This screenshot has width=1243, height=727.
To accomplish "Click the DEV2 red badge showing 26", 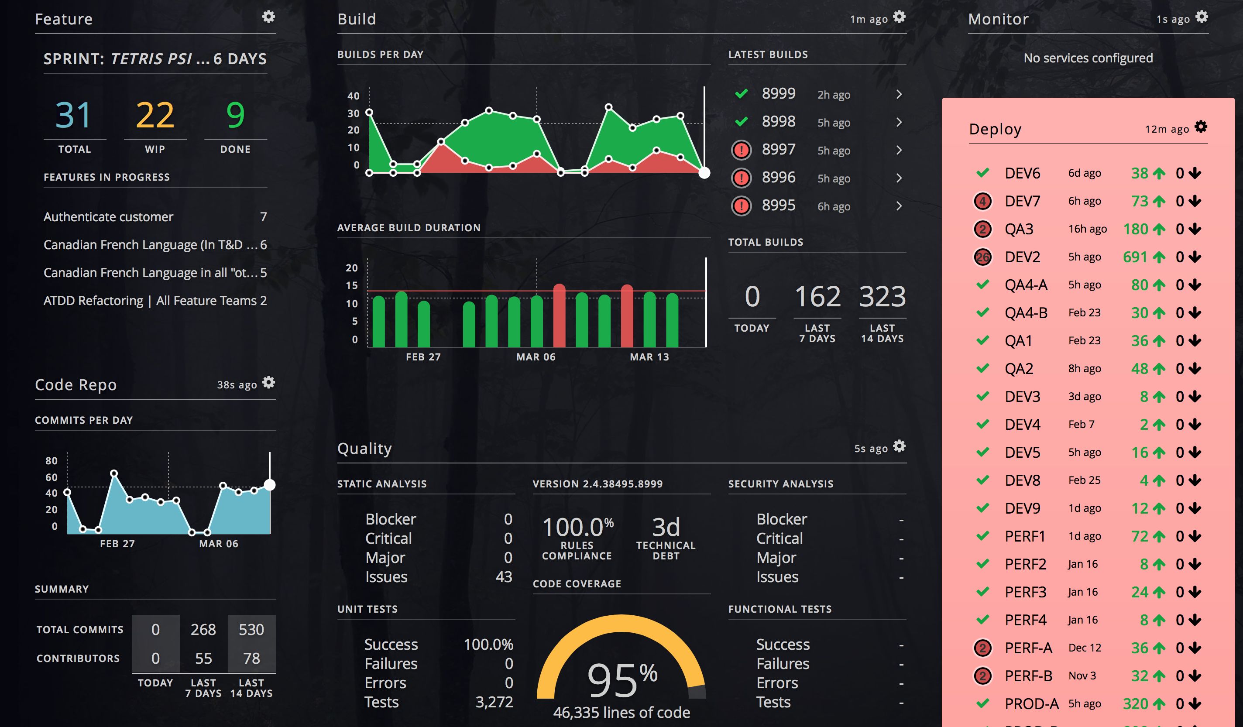I will tap(982, 257).
